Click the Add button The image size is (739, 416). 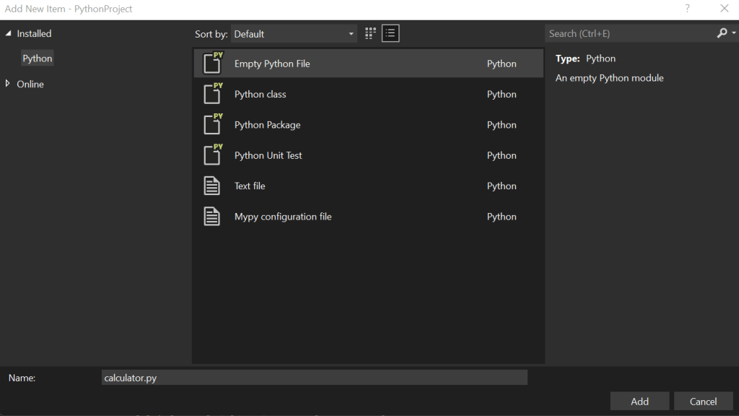tap(639, 402)
